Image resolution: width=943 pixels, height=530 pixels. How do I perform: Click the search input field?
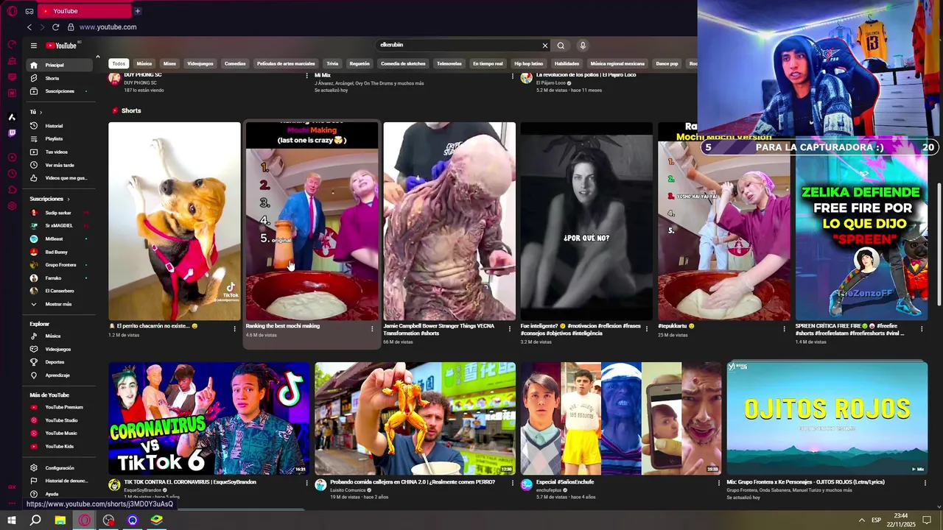coord(459,46)
